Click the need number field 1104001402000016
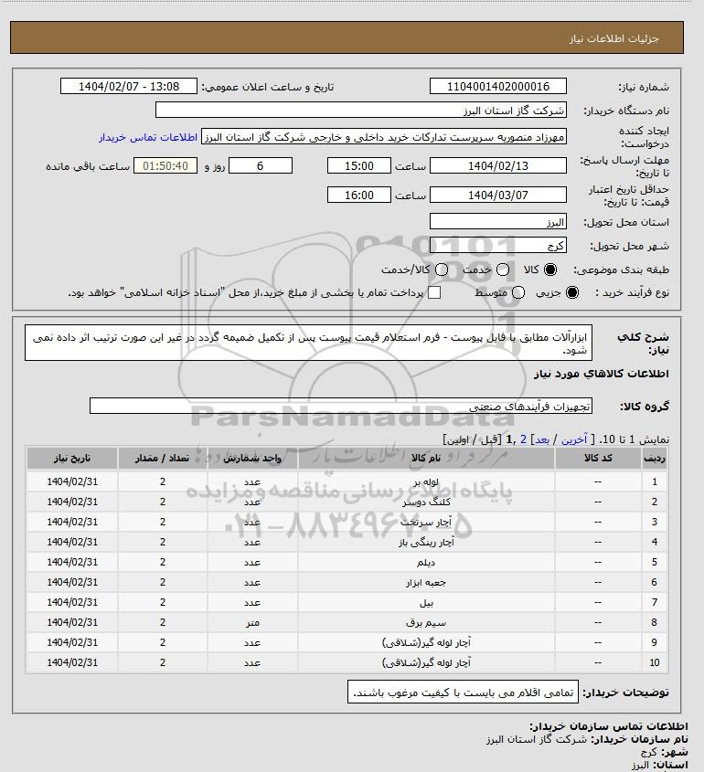The image size is (704, 772). point(498,86)
